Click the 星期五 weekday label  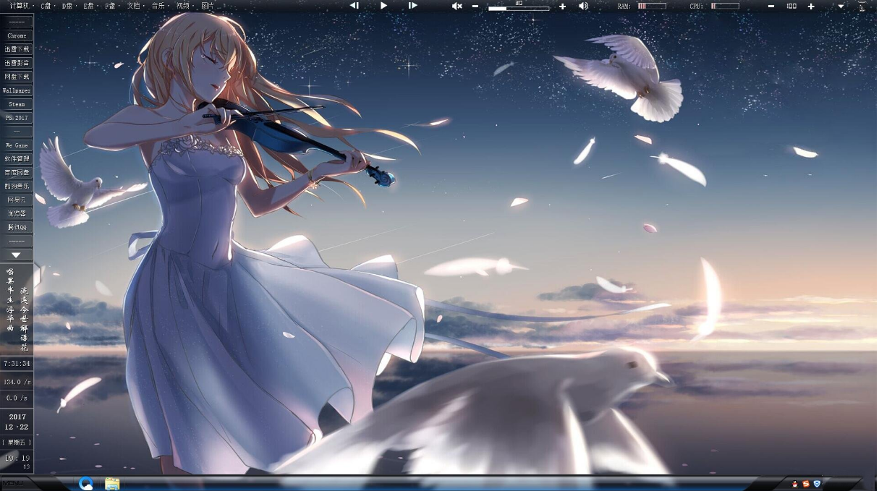click(x=17, y=441)
